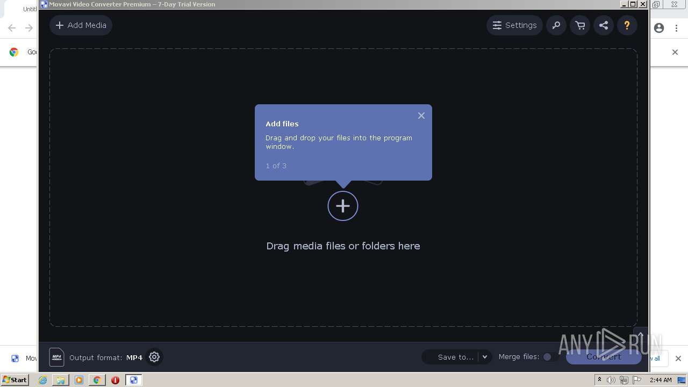
Task: Click the share icon in toolbar
Action: pos(604,25)
